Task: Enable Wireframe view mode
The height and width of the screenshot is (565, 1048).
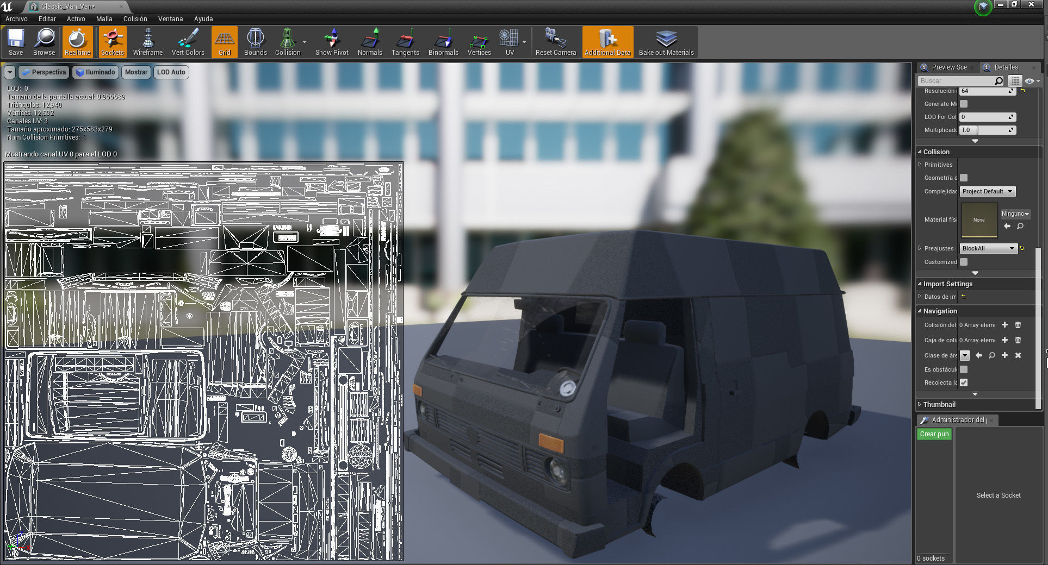Action: (x=148, y=42)
